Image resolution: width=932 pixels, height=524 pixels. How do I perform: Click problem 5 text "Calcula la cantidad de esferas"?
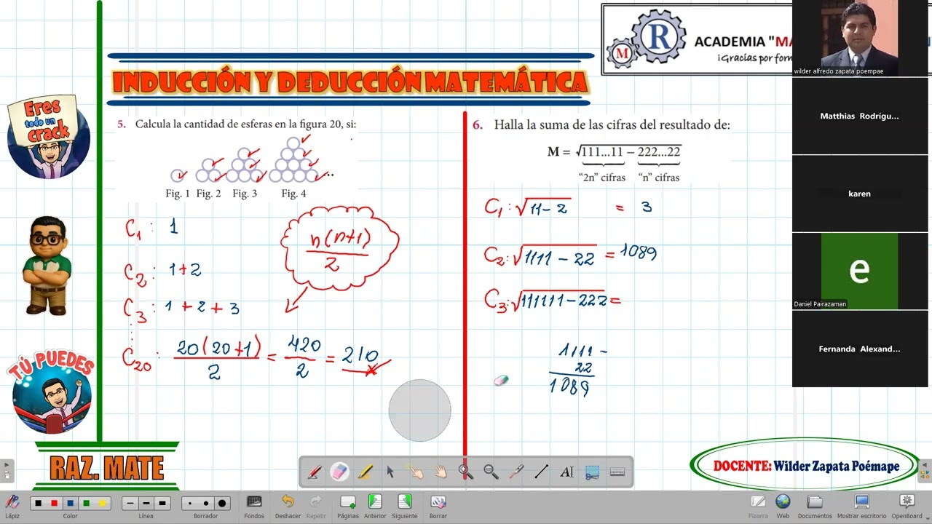tap(208, 124)
